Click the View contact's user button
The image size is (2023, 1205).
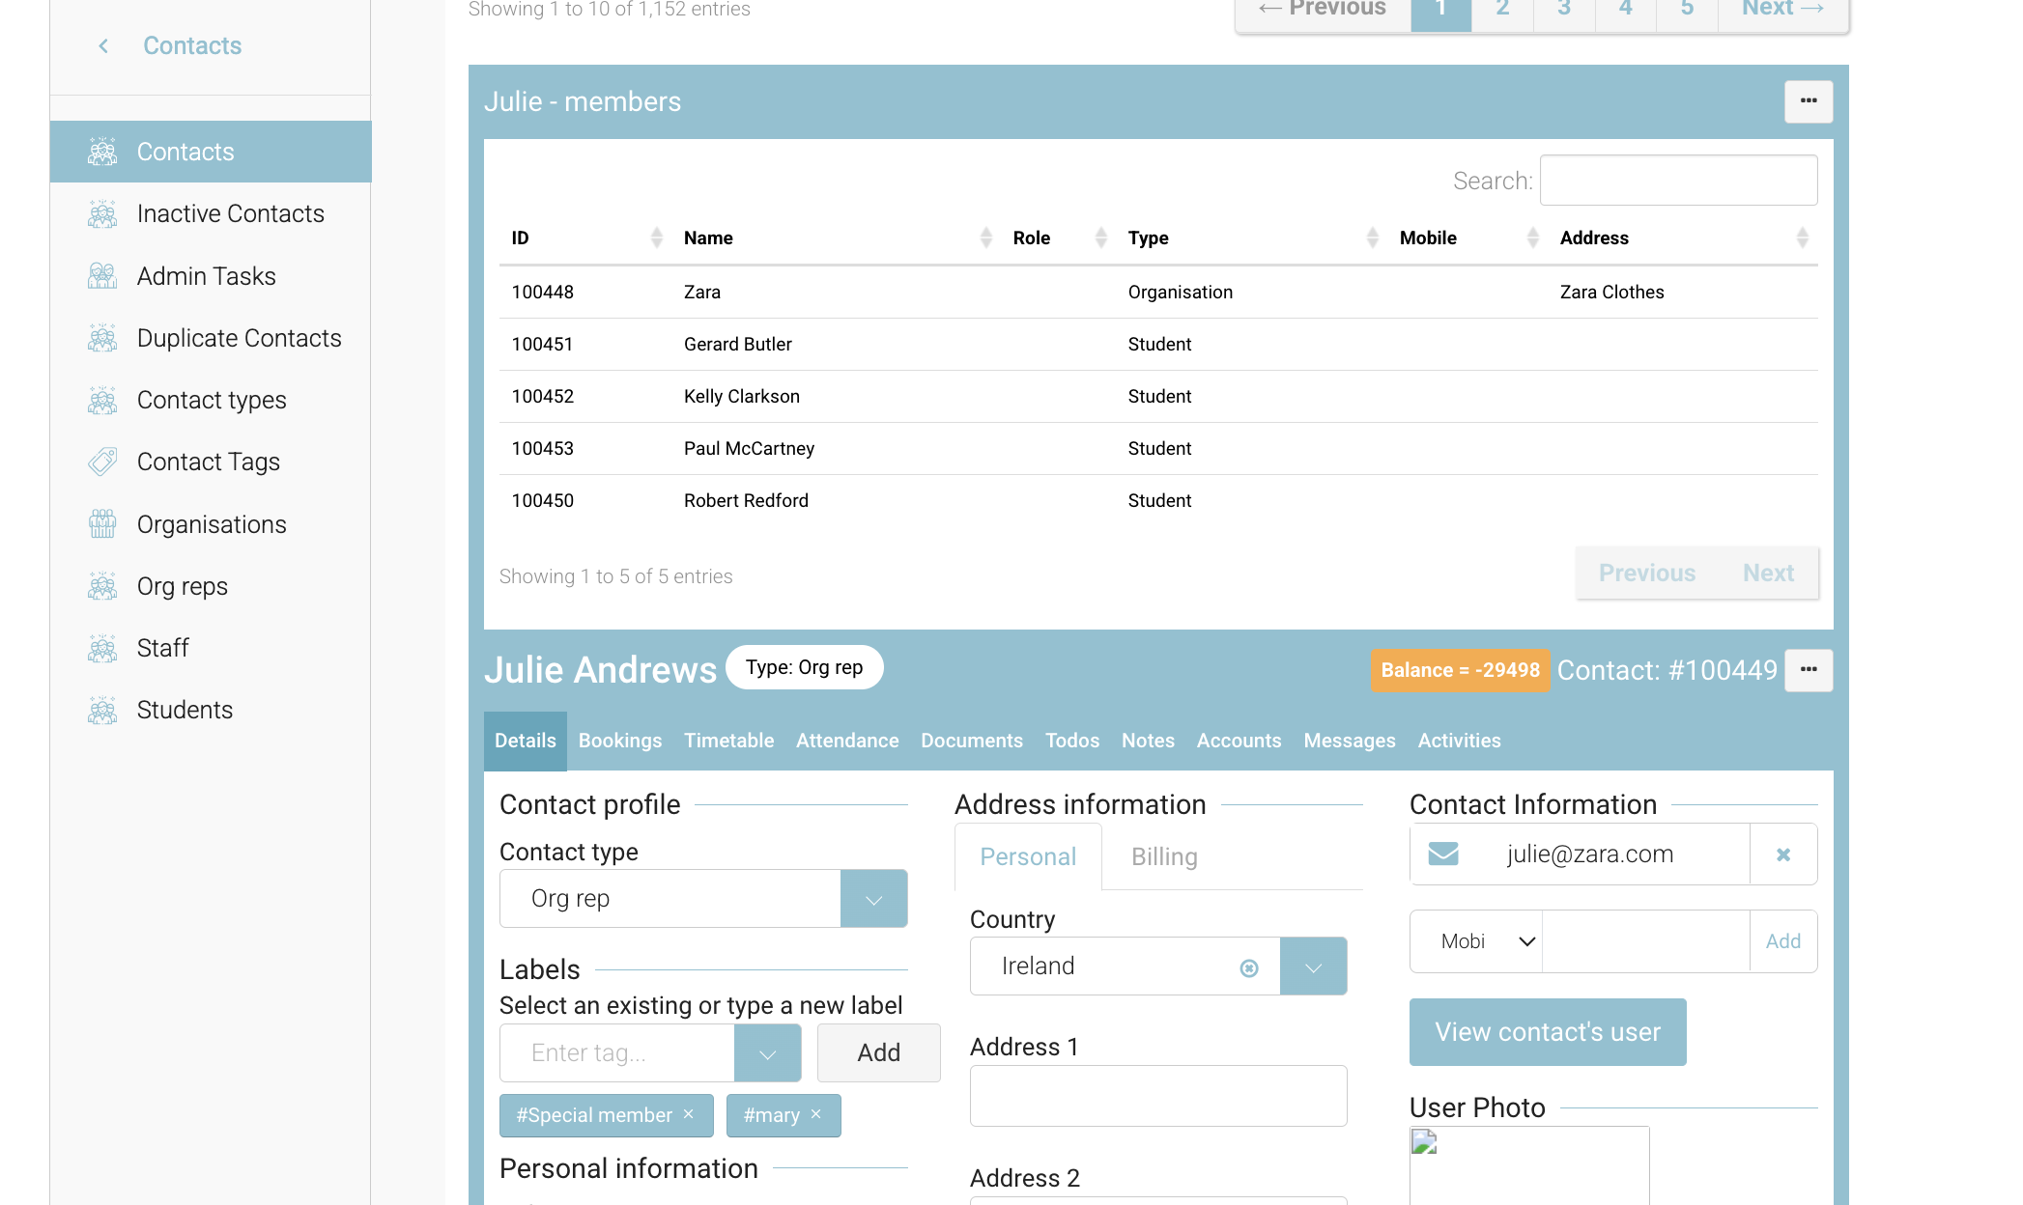click(1547, 1032)
